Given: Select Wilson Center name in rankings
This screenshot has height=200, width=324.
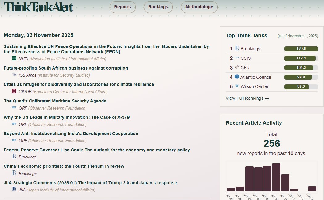Looking at the screenshot, I should [x=255, y=87].
